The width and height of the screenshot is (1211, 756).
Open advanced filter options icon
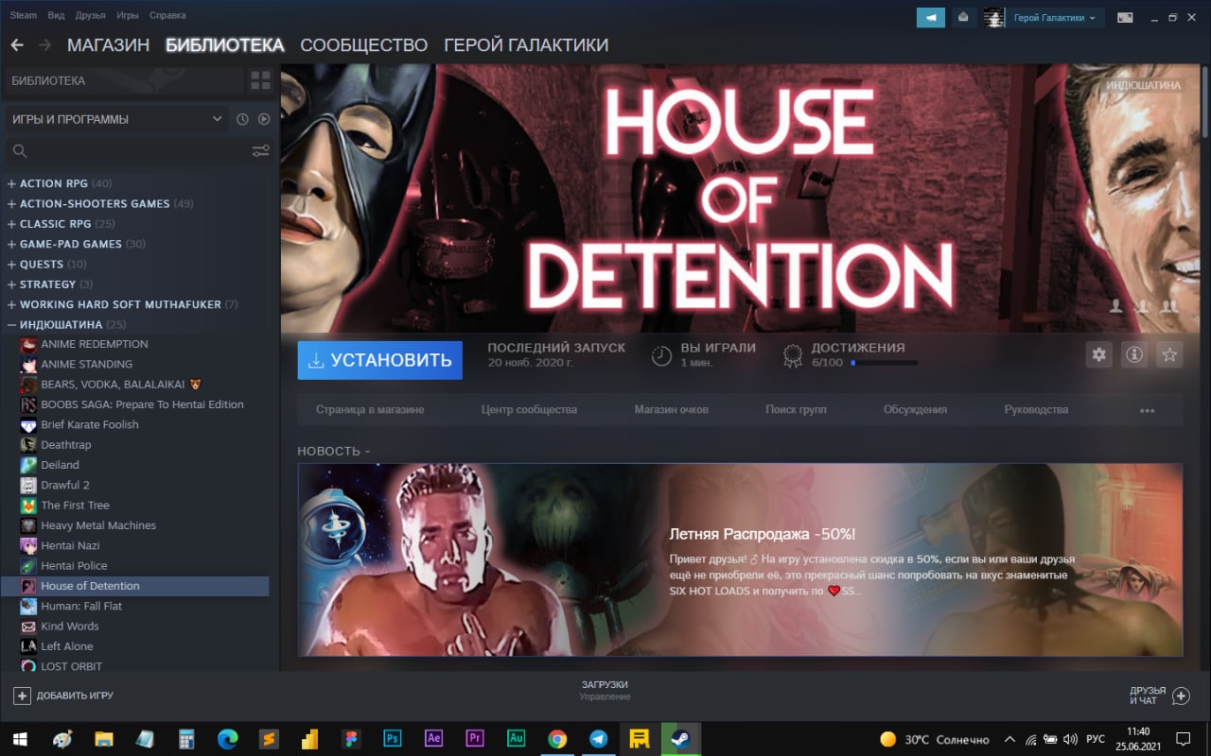coord(260,151)
